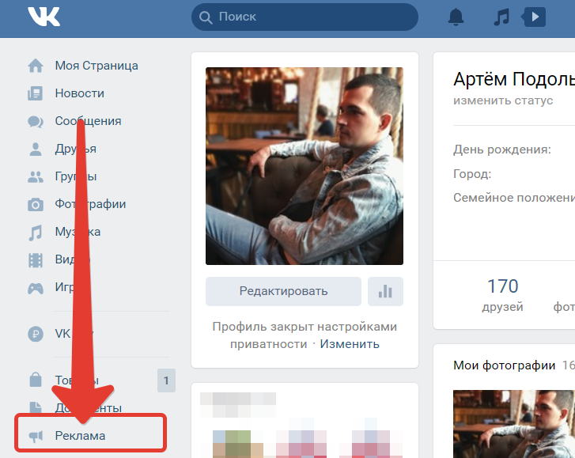Viewport: 575px width, 458px height.
Task: Click the gamepad Игры icon
Action: (x=36, y=288)
